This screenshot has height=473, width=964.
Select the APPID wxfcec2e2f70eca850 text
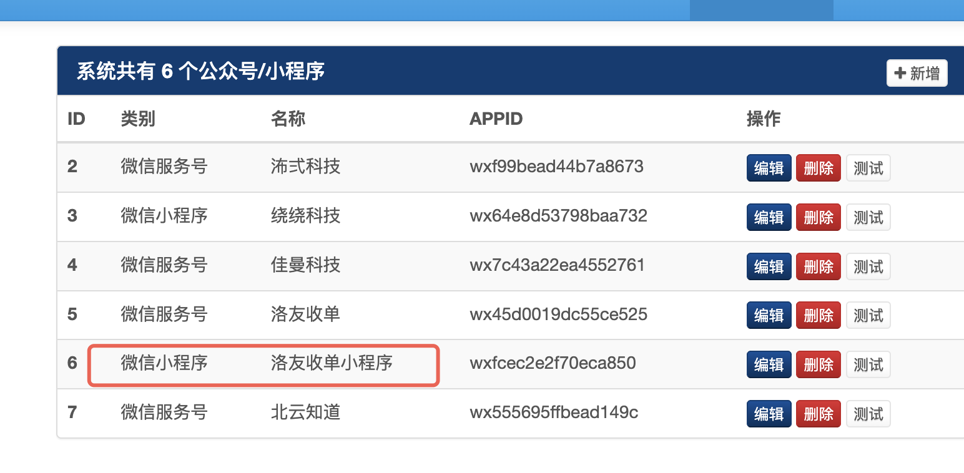point(552,363)
